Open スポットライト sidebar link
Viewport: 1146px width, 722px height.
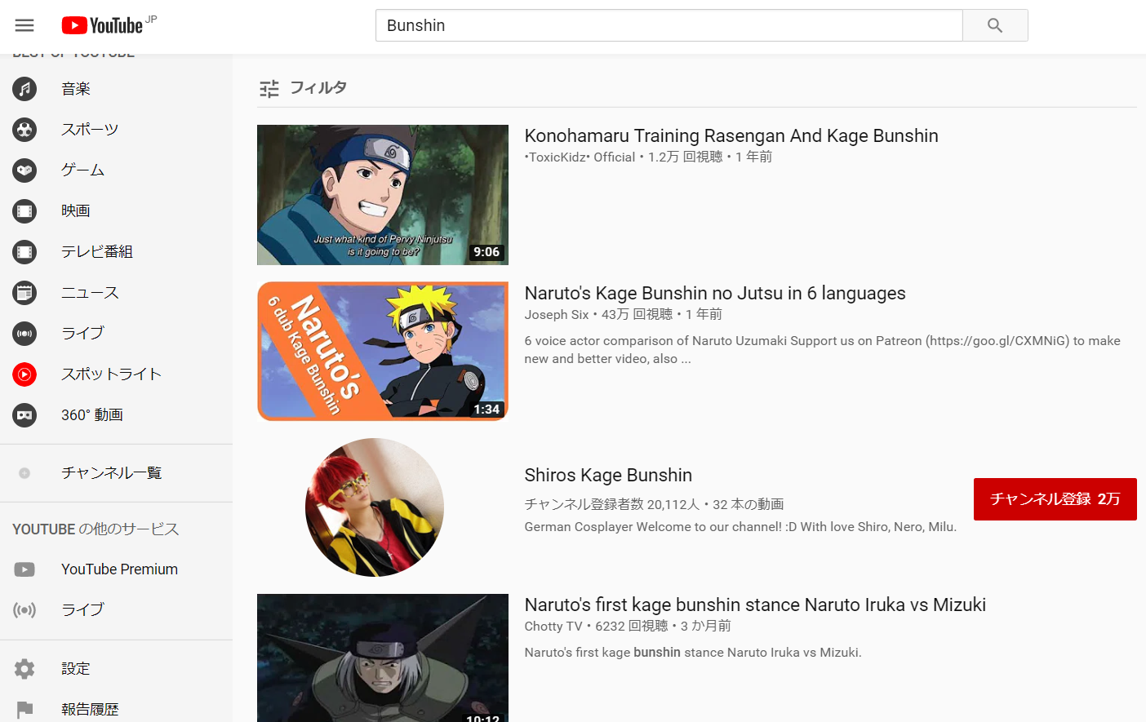[x=111, y=374]
